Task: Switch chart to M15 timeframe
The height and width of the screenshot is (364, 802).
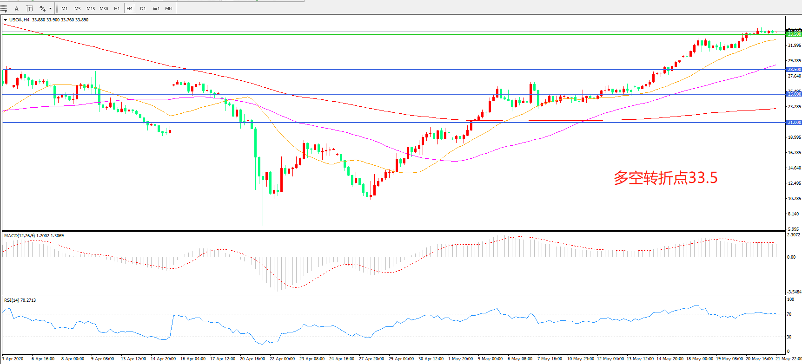Action: click(x=91, y=8)
